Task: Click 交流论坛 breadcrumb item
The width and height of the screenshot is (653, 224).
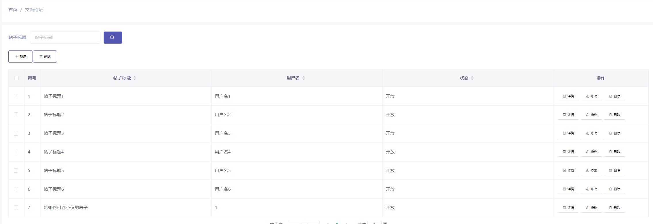Action: [34, 10]
